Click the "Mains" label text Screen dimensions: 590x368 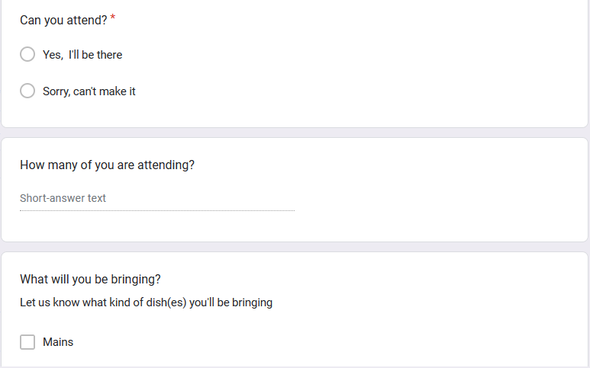[x=58, y=342]
